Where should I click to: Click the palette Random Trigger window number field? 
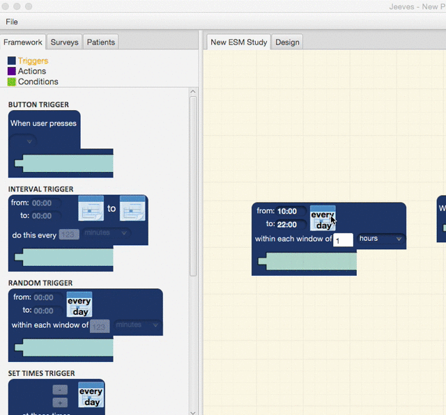coord(100,327)
